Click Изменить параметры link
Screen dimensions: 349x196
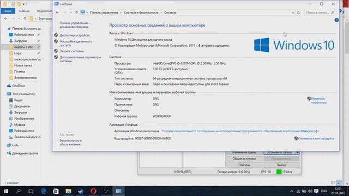(x=319, y=100)
